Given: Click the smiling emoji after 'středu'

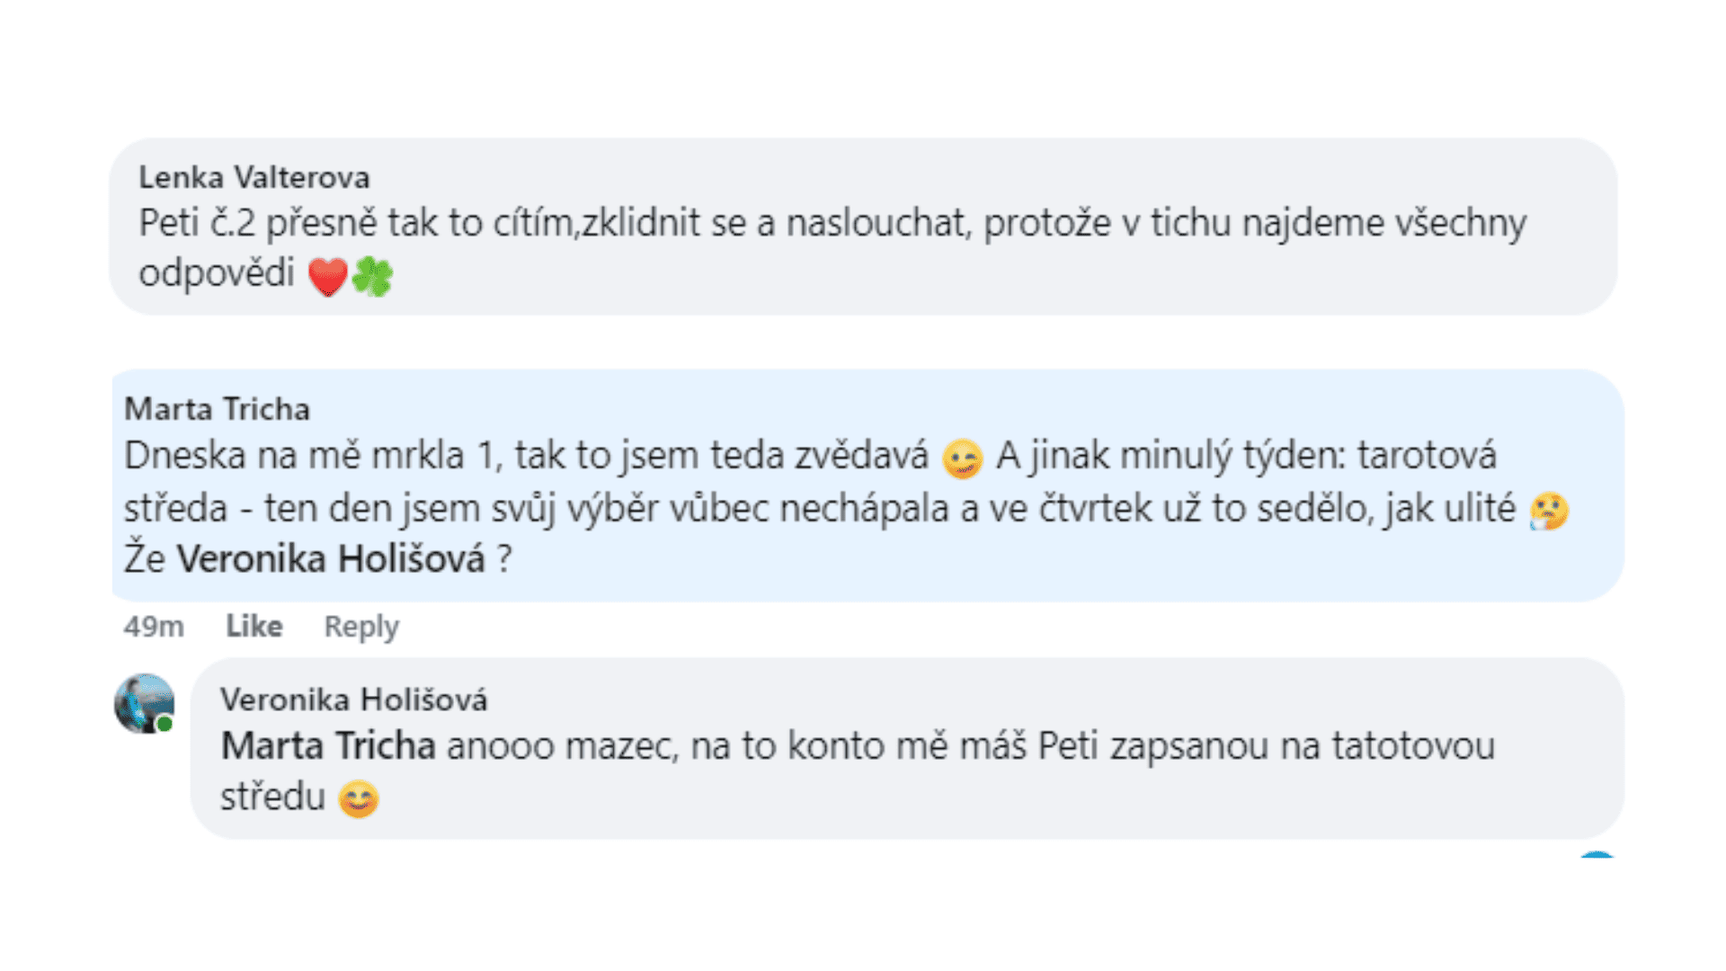Looking at the screenshot, I should click(x=359, y=798).
